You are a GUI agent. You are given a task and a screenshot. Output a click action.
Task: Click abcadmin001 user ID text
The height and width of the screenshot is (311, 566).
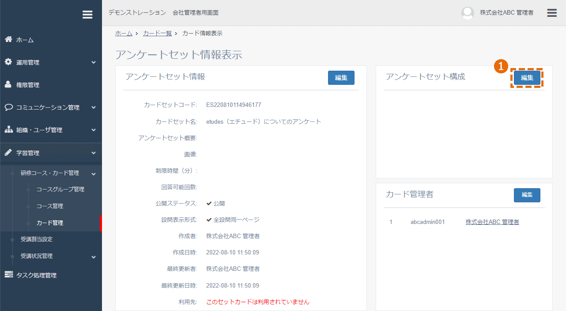coord(428,222)
